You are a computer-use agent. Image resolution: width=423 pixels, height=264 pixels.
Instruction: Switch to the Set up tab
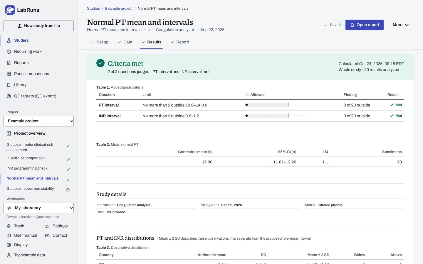pos(100,42)
